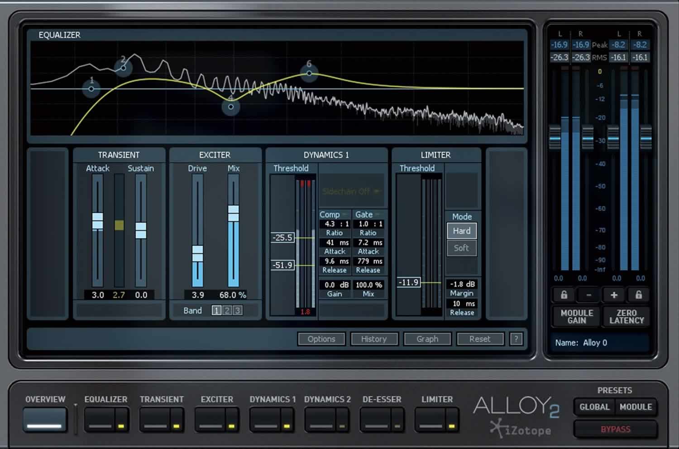The height and width of the screenshot is (449, 679).
Task: Open the Equalizer module view
Action: tap(100, 420)
